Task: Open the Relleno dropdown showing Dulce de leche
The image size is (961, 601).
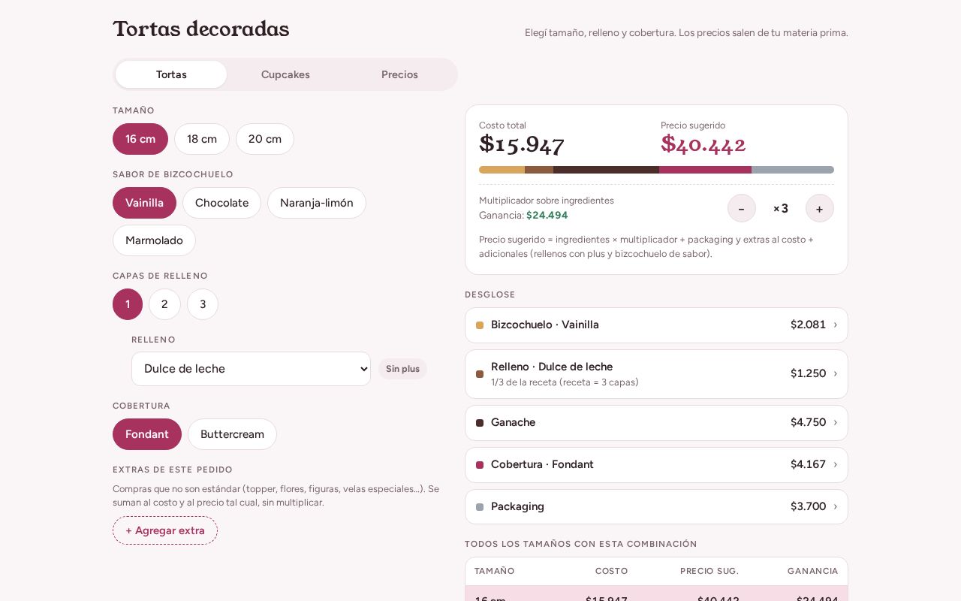Action: click(x=251, y=369)
